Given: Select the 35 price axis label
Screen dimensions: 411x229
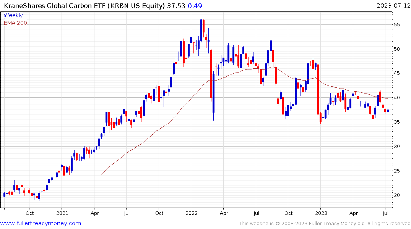Looking at the screenshot, I should pos(396,122).
